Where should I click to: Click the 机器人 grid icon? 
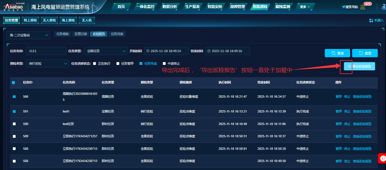coord(371,20)
